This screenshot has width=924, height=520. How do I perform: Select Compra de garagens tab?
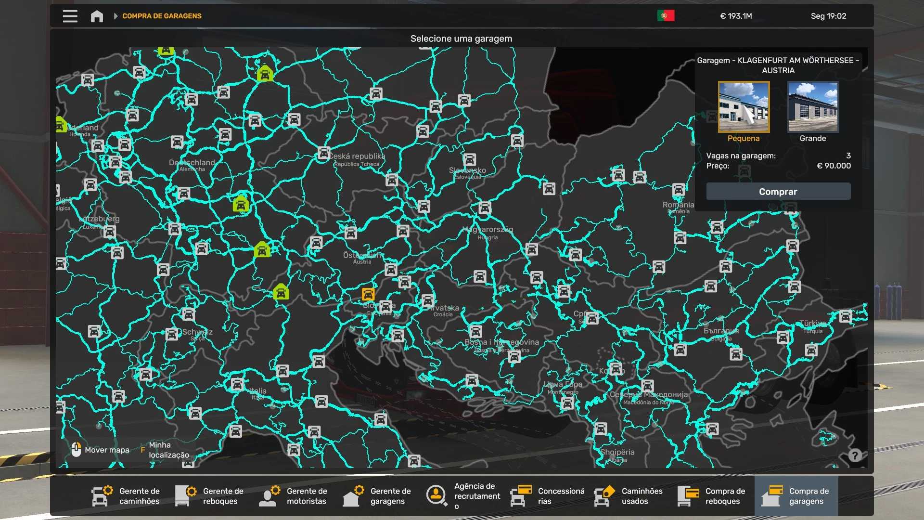click(796, 496)
